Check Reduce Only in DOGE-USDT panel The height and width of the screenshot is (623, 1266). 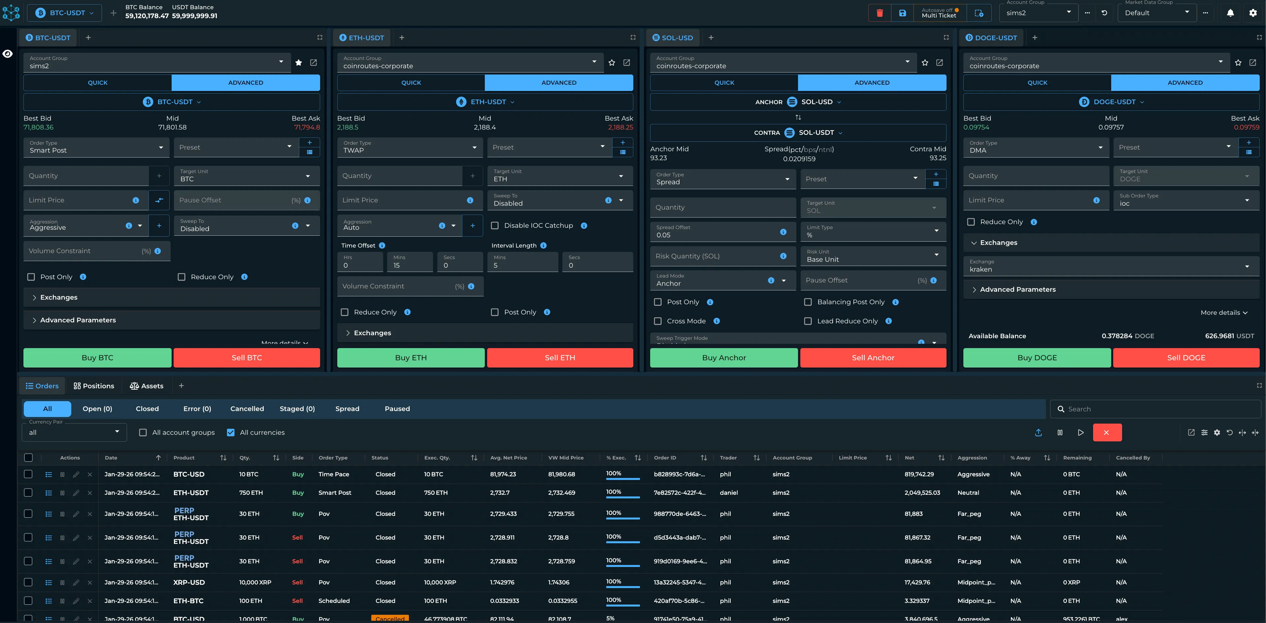[x=971, y=222]
